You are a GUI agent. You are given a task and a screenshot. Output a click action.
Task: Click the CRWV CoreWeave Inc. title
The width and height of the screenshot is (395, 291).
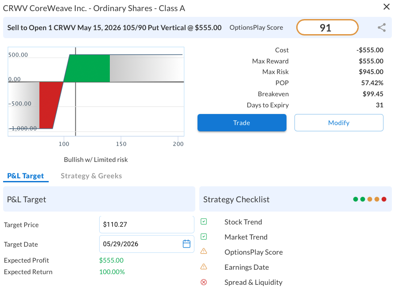pos(94,8)
